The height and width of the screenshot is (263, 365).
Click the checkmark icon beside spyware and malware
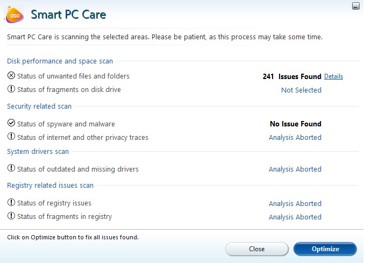[11, 124]
